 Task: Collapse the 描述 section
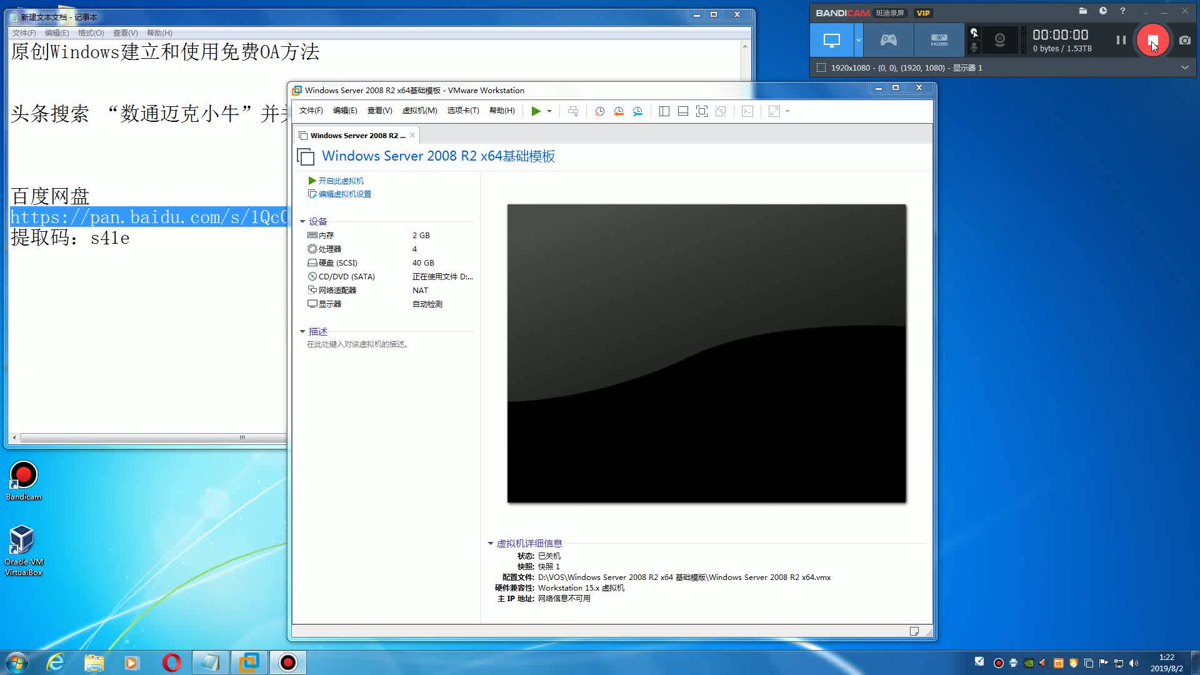coord(302,331)
